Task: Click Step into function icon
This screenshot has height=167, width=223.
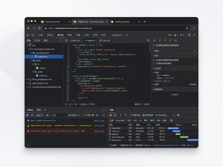Action: coord(165,40)
